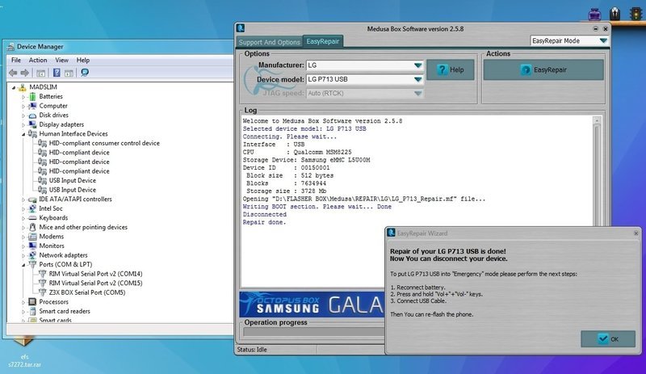Open the File menu in Device Manager
646x374 pixels.
coord(16,61)
